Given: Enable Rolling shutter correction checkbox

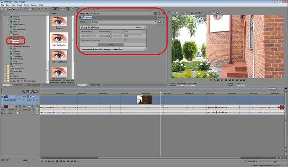Looking at the screenshot, I should click(125, 40).
